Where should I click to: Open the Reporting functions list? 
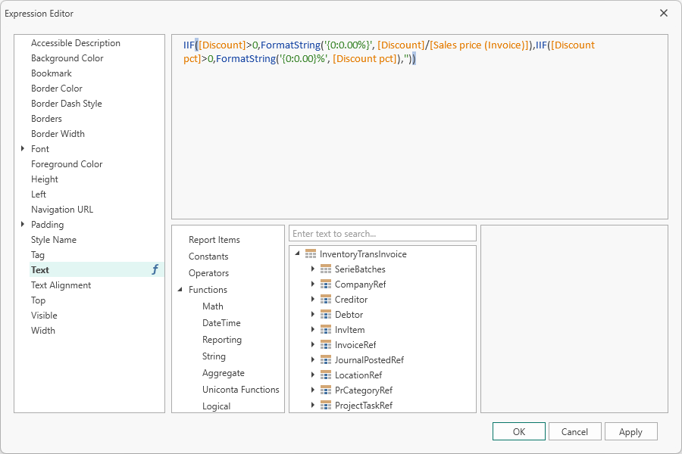pos(222,340)
